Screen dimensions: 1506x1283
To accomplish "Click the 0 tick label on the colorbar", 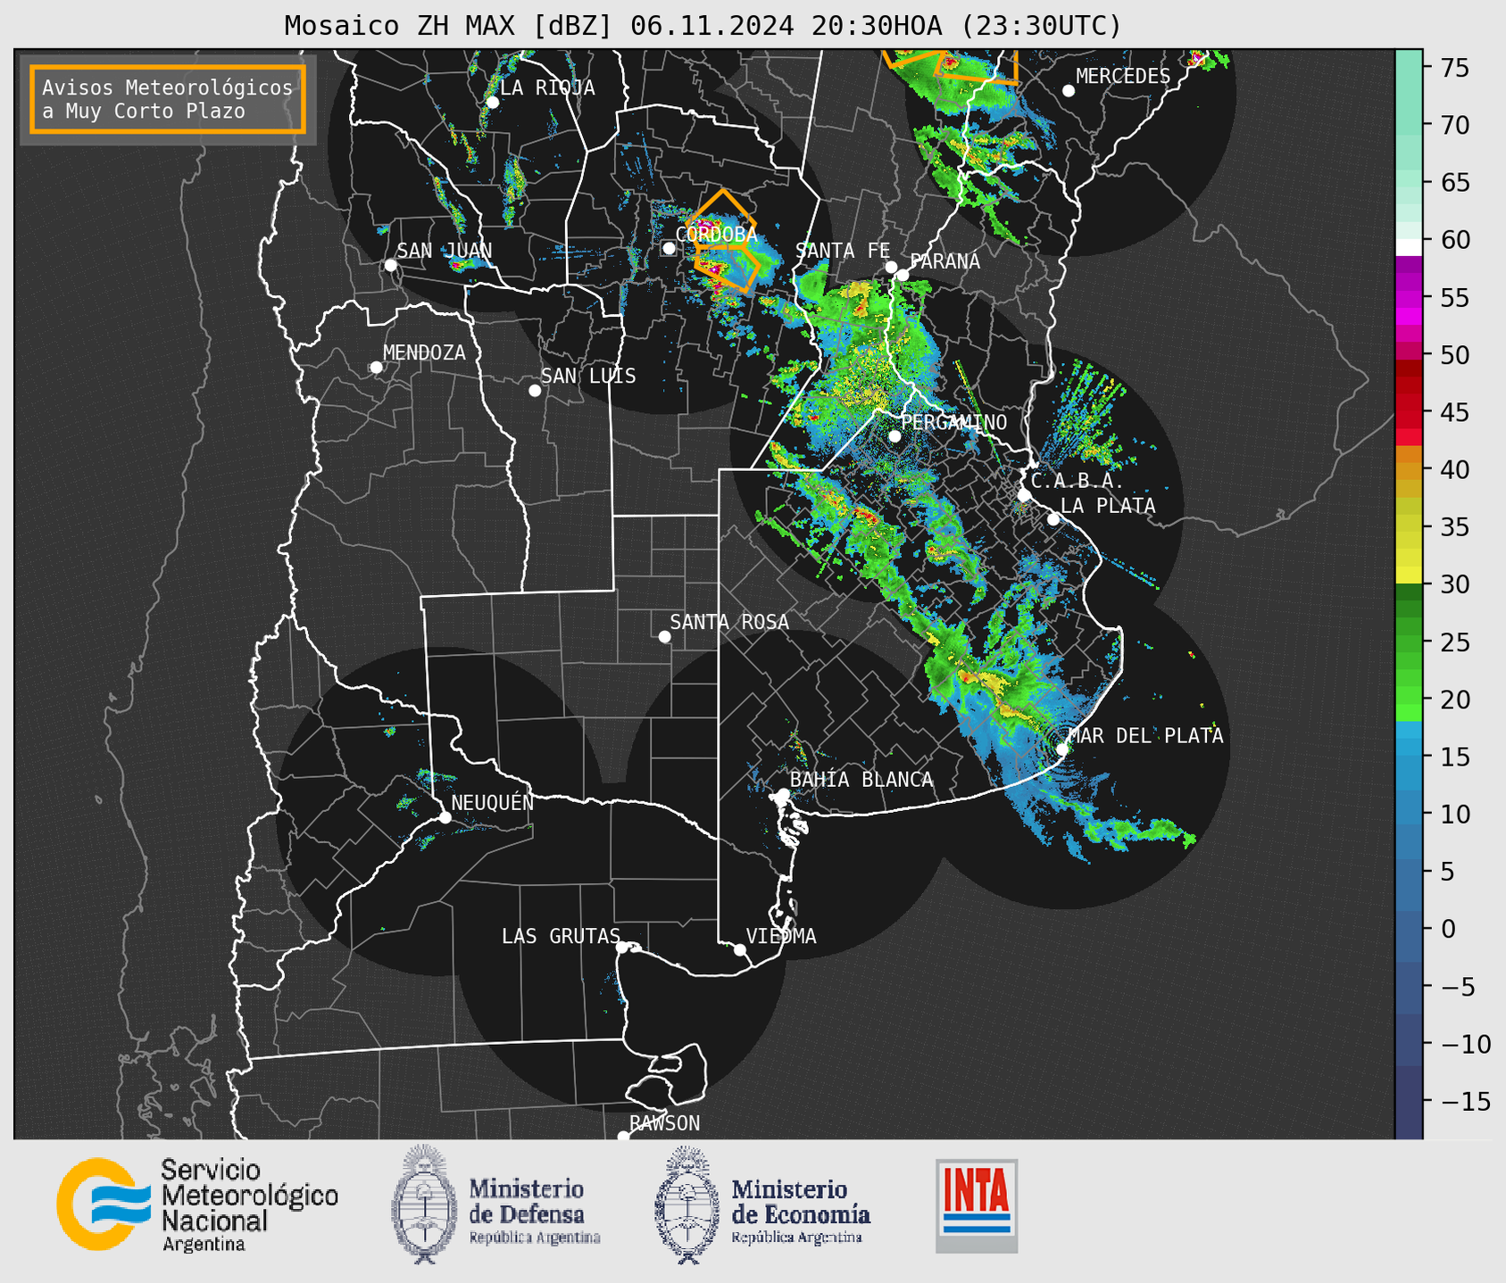I will [1447, 929].
